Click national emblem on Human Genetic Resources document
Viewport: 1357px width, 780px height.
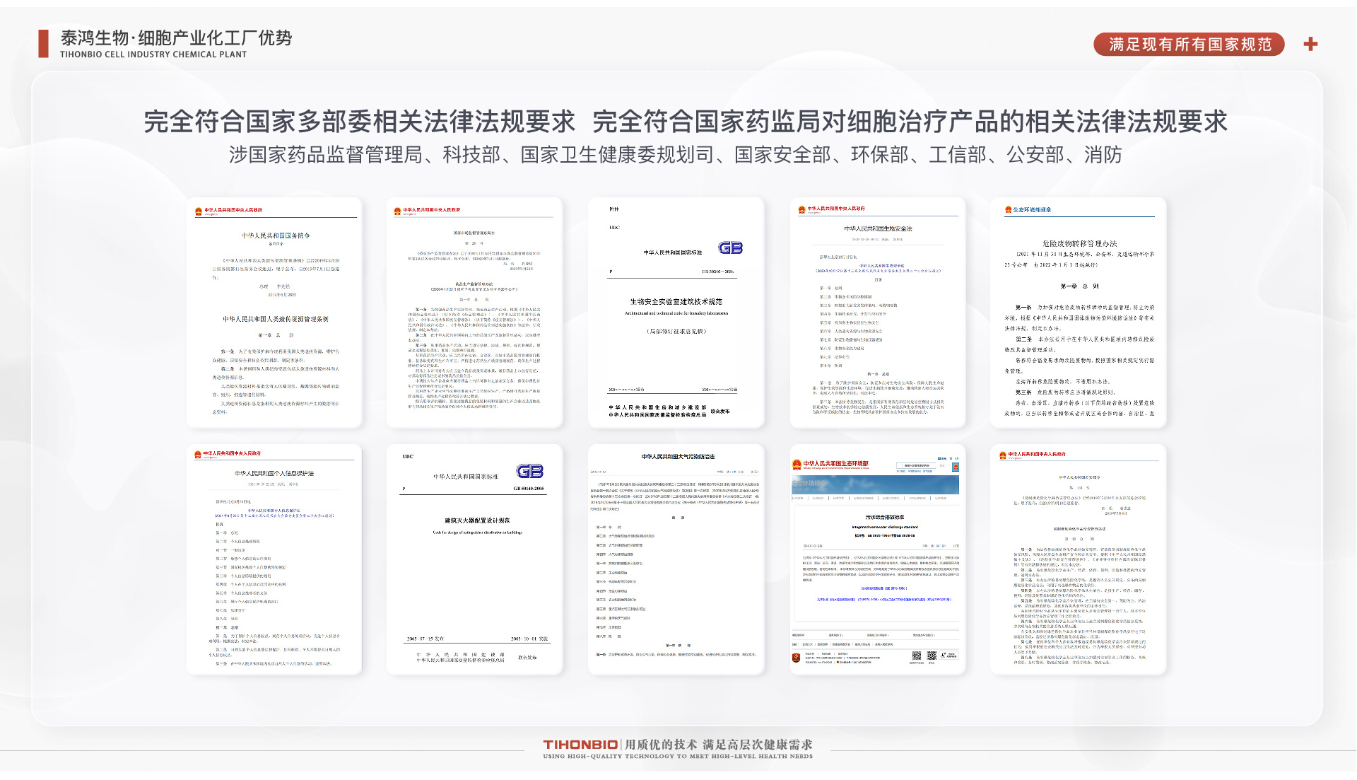coord(199,211)
